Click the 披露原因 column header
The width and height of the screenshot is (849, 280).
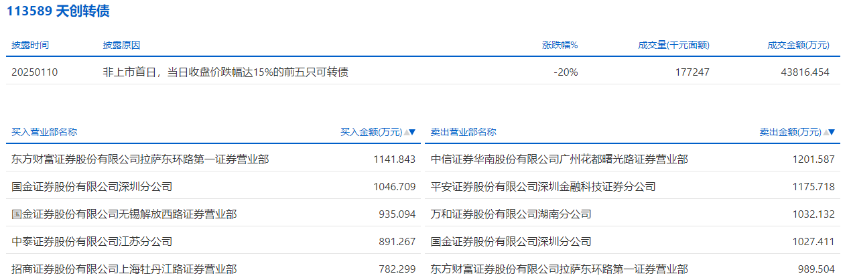[x=121, y=46]
